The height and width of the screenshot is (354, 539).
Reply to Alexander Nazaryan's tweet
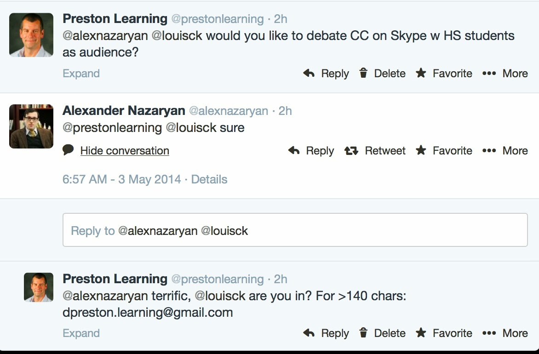pyautogui.click(x=311, y=150)
